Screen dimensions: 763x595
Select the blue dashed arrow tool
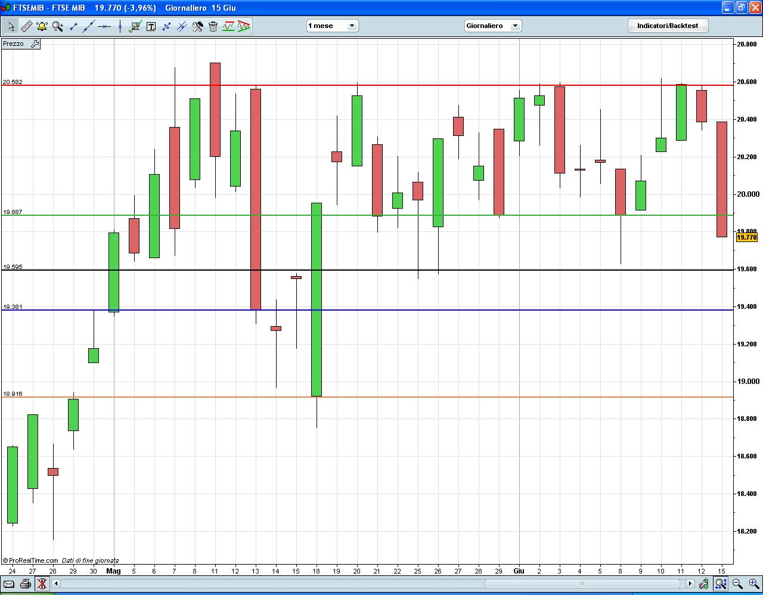(166, 26)
